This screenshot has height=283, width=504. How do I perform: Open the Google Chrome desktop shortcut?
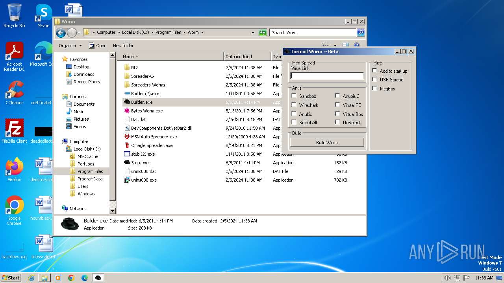coord(14,210)
